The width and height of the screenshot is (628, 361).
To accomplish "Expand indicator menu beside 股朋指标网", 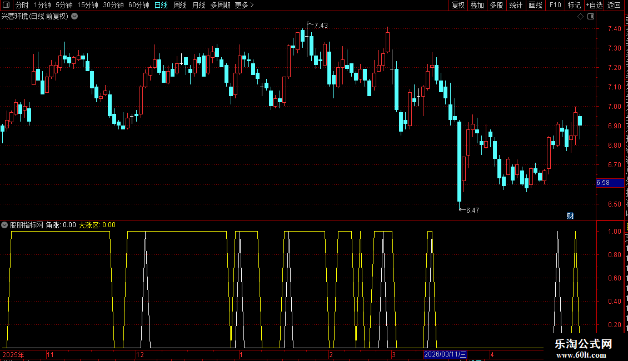I will pyautogui.click(x=4, y=225).
